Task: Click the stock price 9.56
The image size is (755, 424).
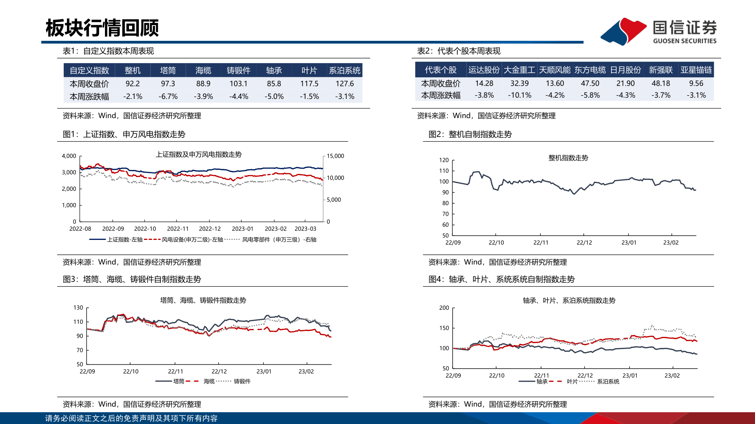Action: pos(696,83)
